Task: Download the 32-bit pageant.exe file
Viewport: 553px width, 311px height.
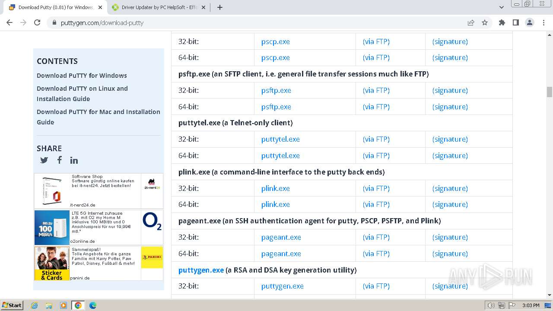Action: (x=281, y=237)
